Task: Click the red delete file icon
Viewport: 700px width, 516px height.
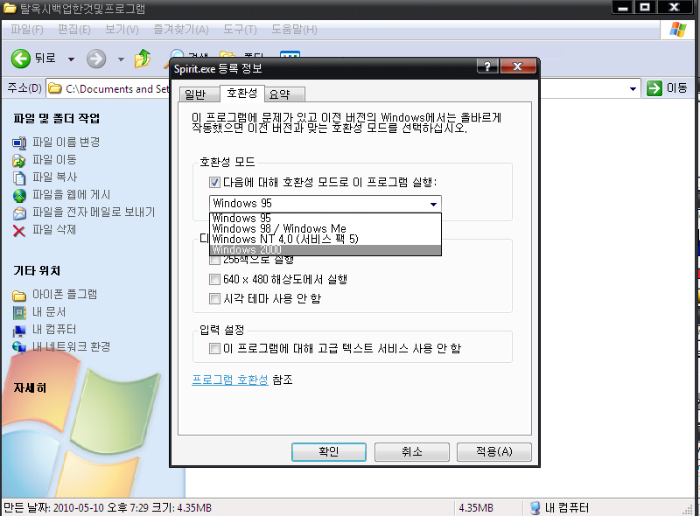Action: click(19, 230)
